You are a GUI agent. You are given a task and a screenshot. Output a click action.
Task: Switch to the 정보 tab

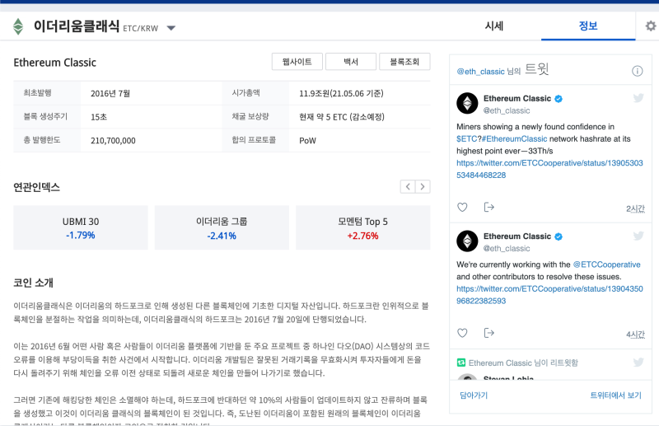click(x=588, y=26)
